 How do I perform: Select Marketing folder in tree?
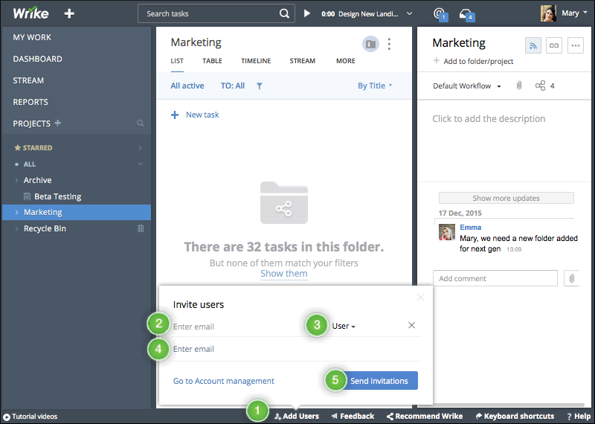point(43,212)
